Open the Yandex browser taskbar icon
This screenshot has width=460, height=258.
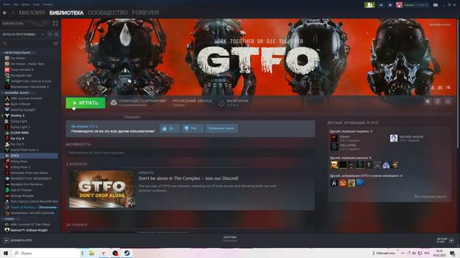(103, 253)
